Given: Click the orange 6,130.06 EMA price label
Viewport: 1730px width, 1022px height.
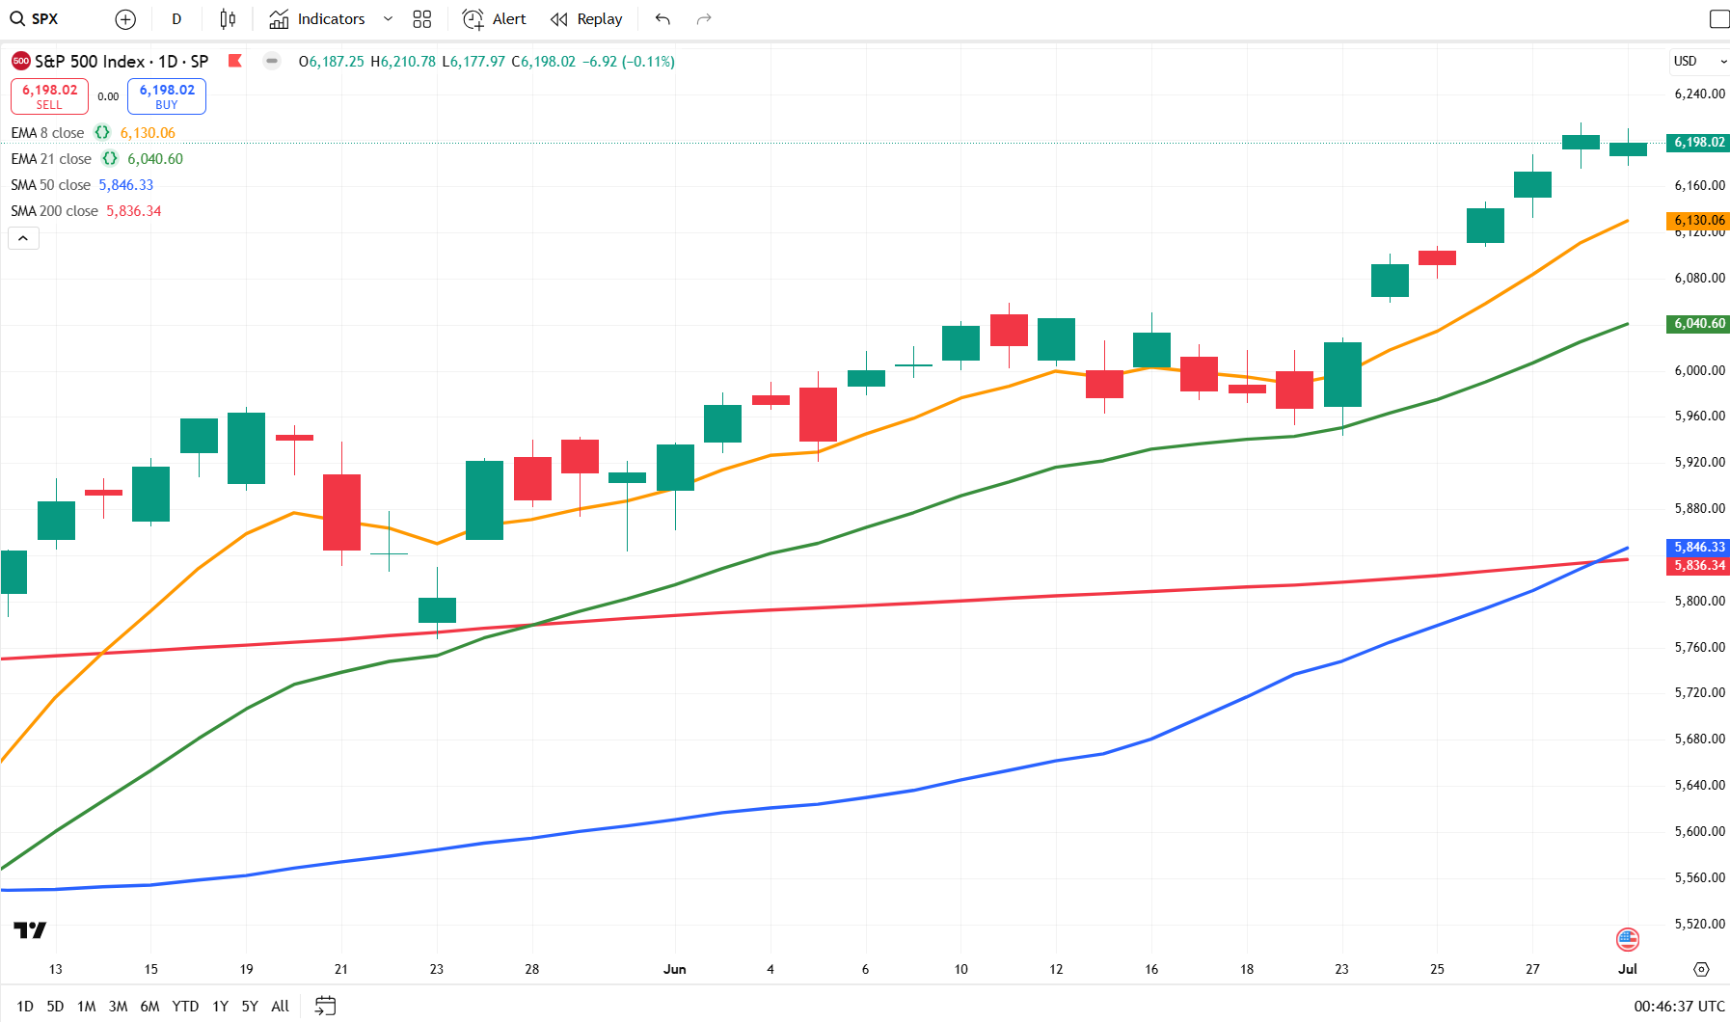Looking at the screenshot, I should tap(1698, 221).
